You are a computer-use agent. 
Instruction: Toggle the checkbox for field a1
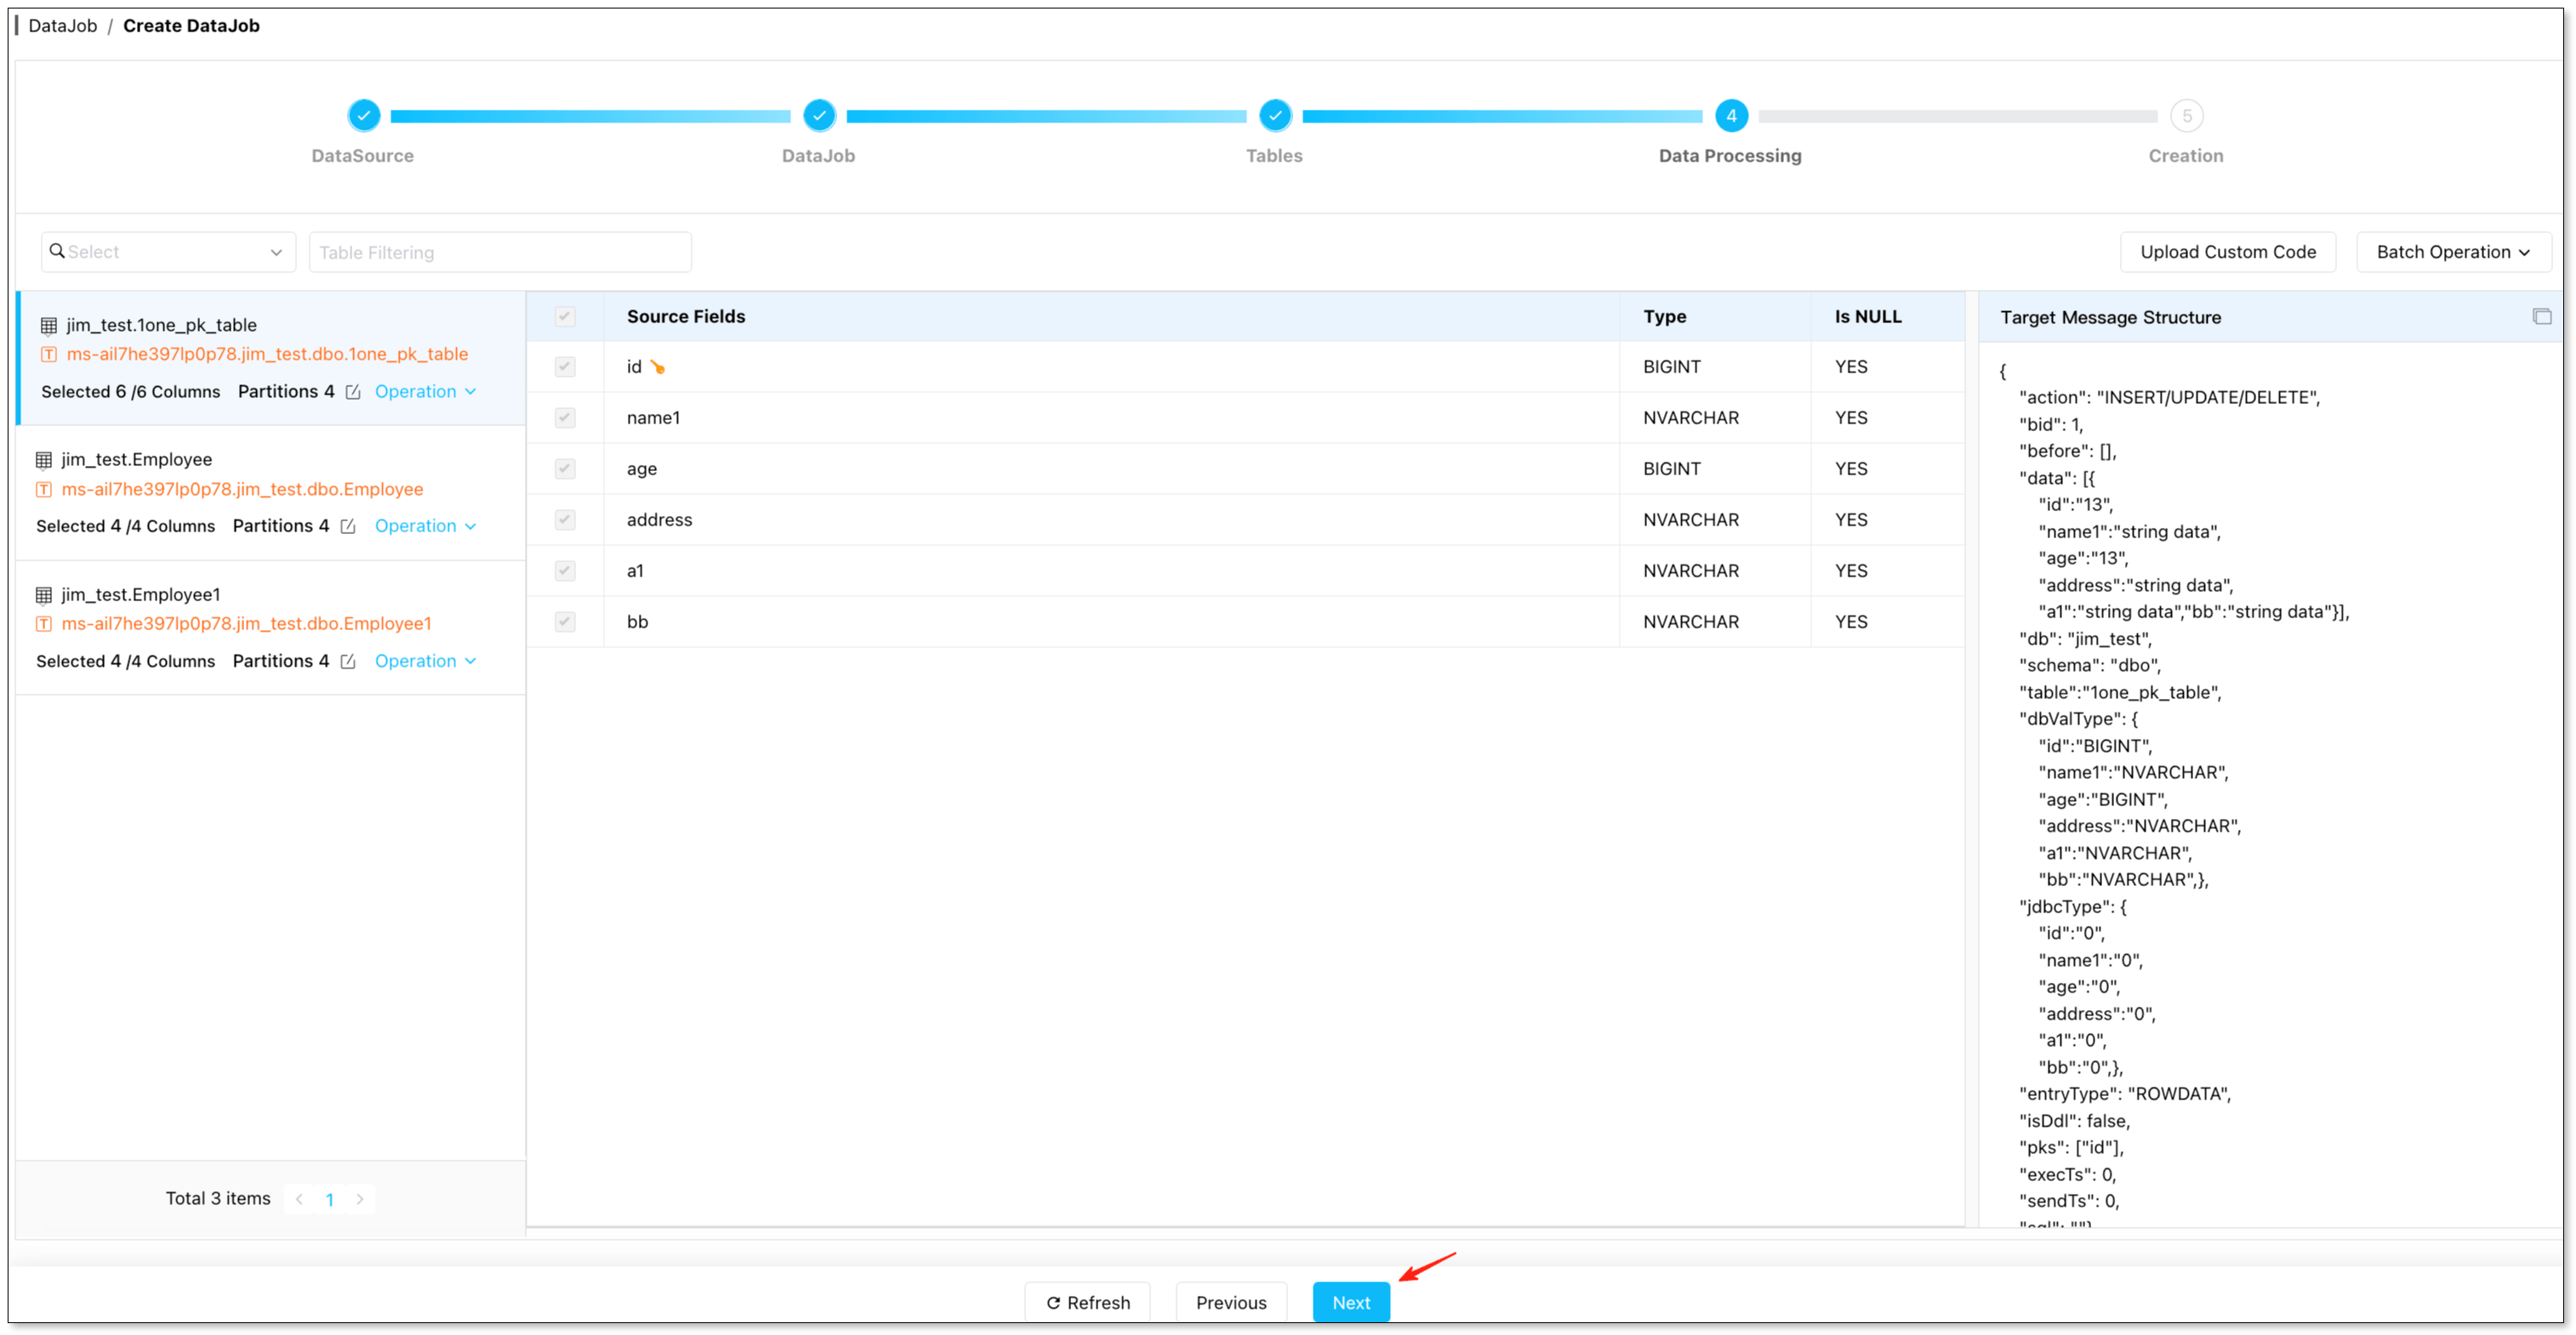coord(565,571)
